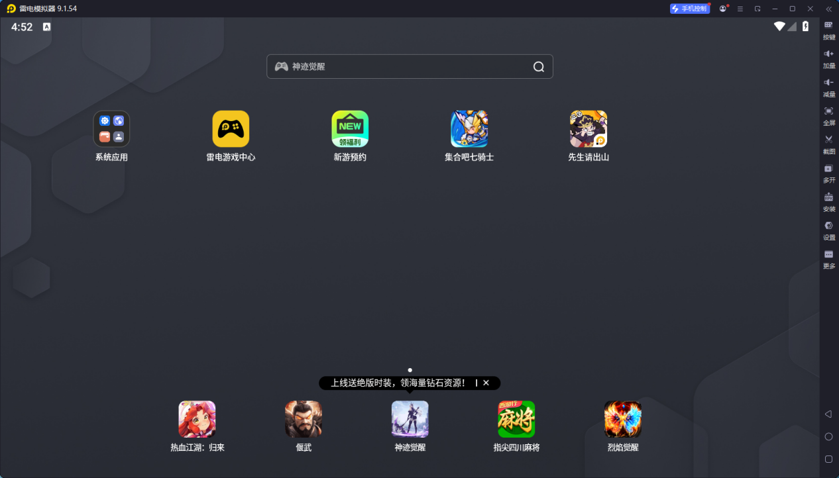Increase volume with 加量
This screenshot has width=839, height=478.
(828, 59)
